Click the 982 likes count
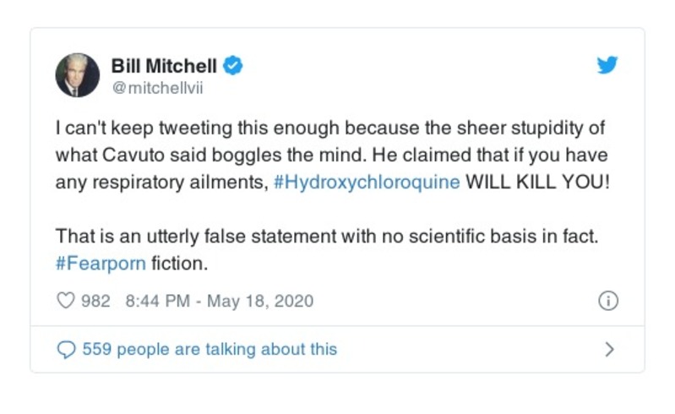 tap(95, 301)
